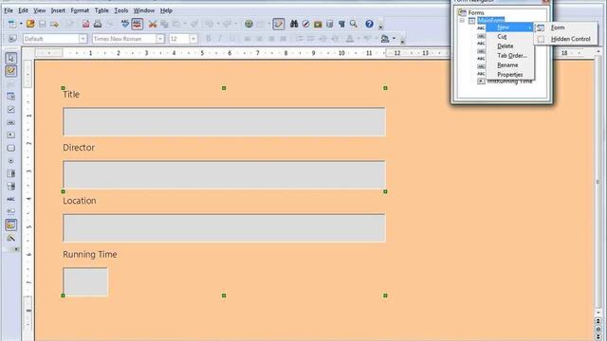Select the Text Box form control tool
607x341 pixels.
[x=10, y=122]
